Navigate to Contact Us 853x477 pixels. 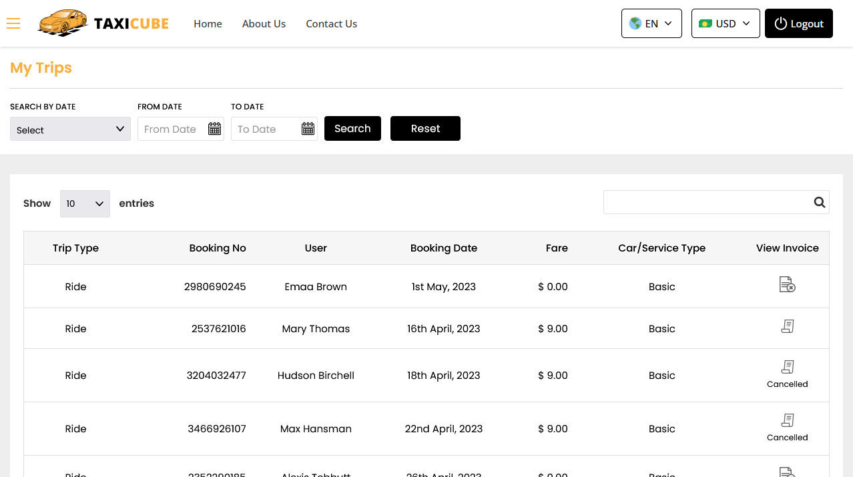click(x=331, y=23)
